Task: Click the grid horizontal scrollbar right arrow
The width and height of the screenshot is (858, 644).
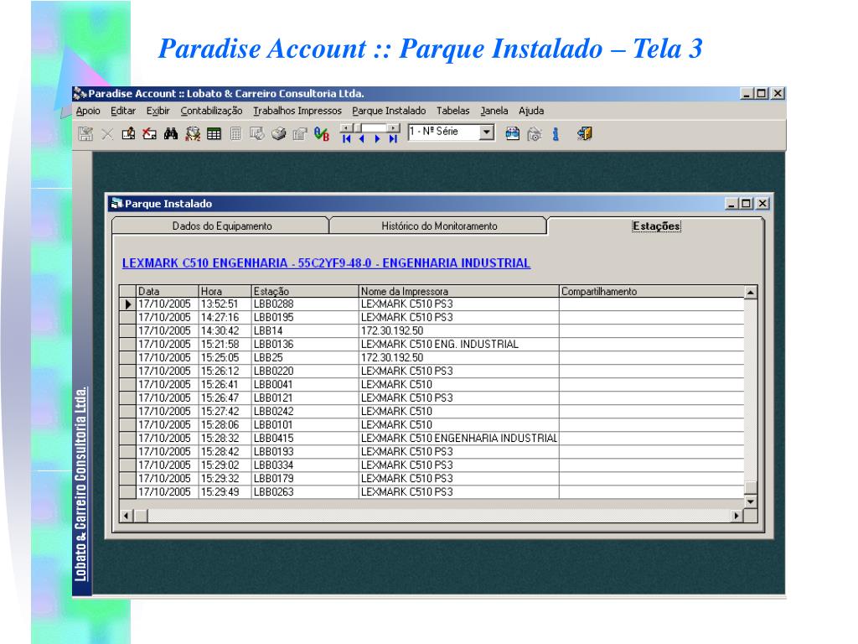Action: pyautogui.click(x=737, y=516)
